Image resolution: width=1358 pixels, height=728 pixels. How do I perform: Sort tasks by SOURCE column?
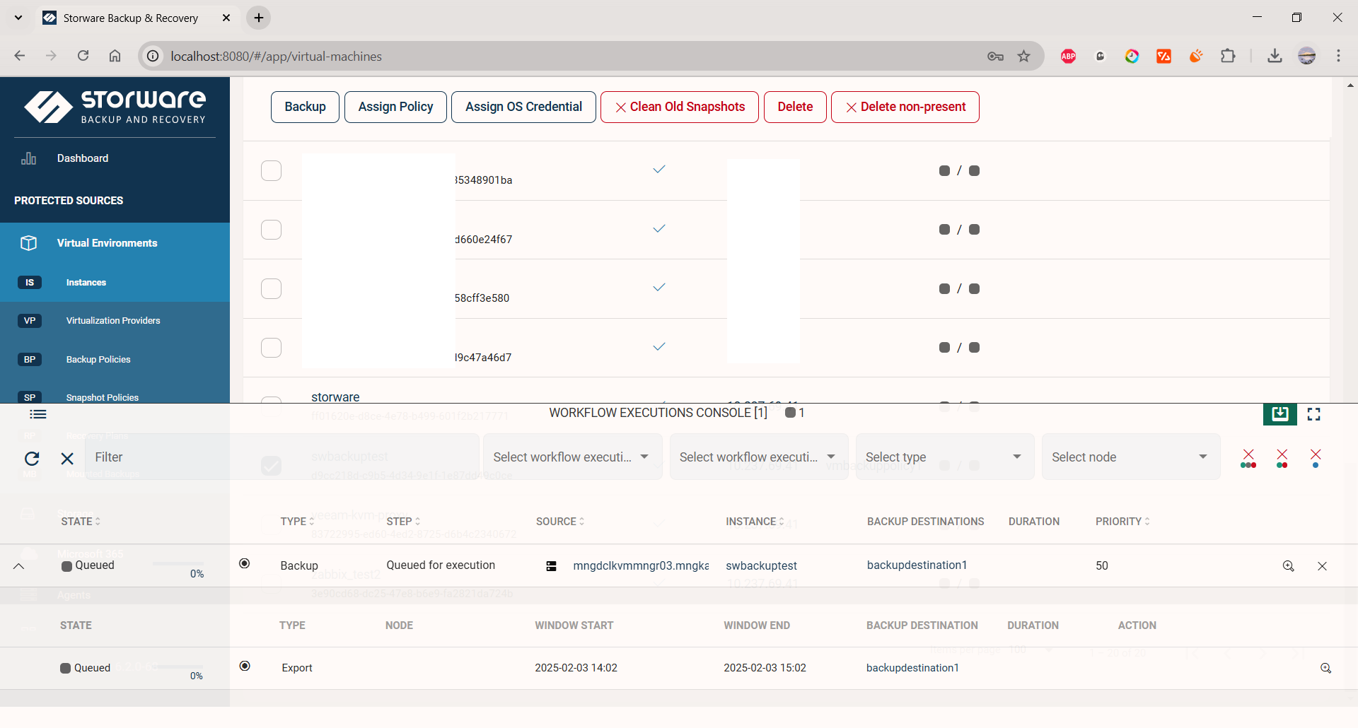[560, 522]
